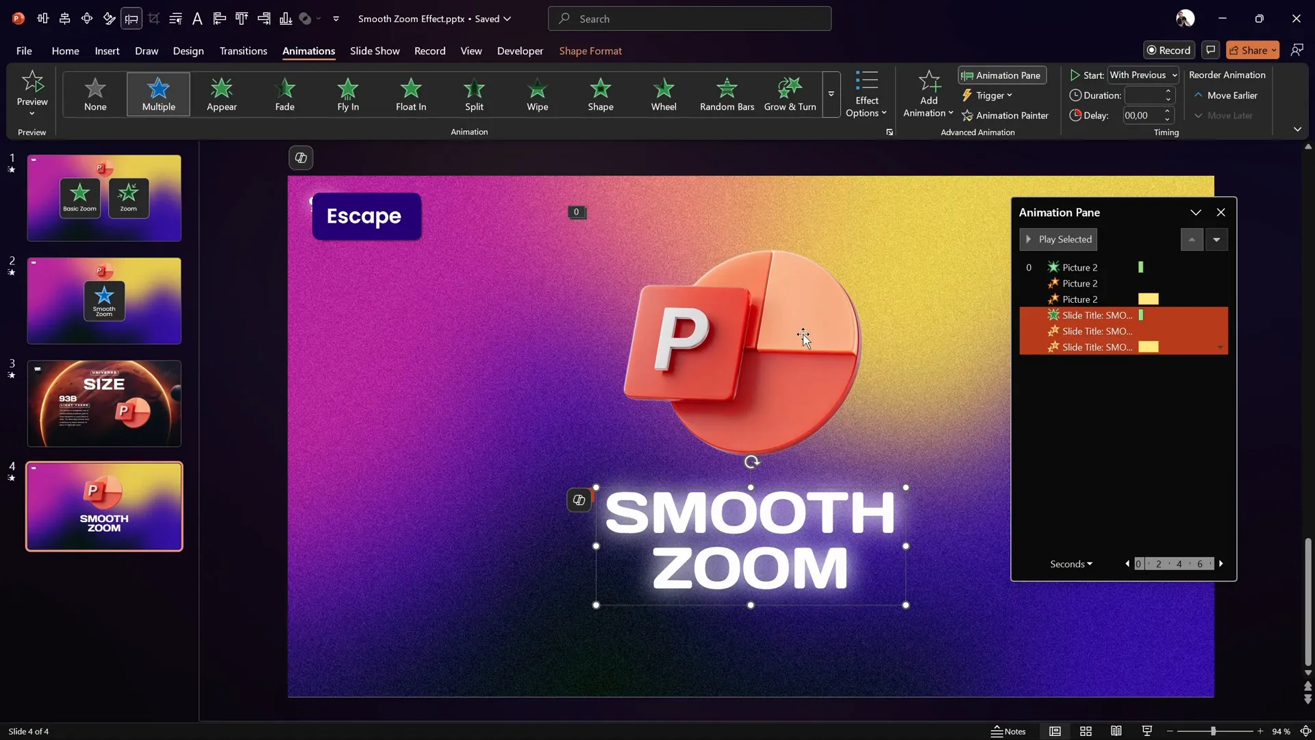
Task: Select the Shape animation effect
Action: click(601, 95)
